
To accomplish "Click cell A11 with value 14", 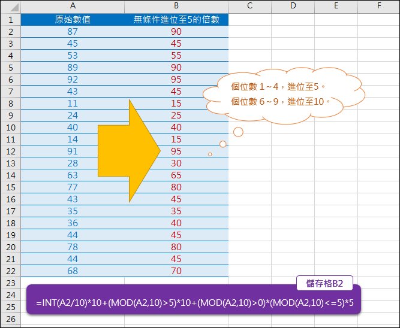I will [x=73, y=139].
